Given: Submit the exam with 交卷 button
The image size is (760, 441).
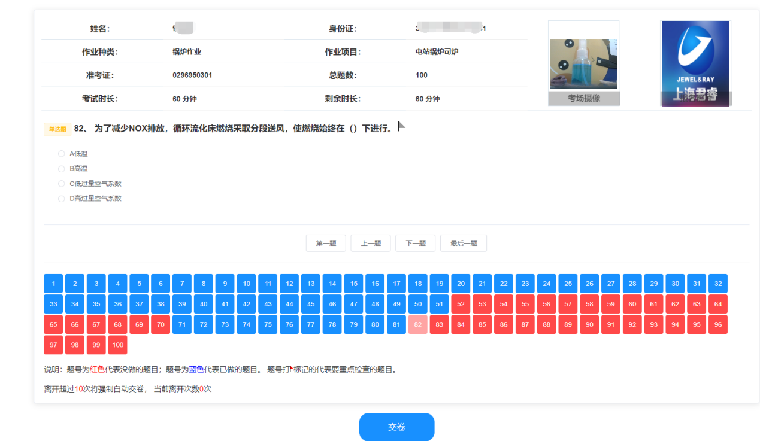Looking at the screenshot, I should [x=396, y=427].
